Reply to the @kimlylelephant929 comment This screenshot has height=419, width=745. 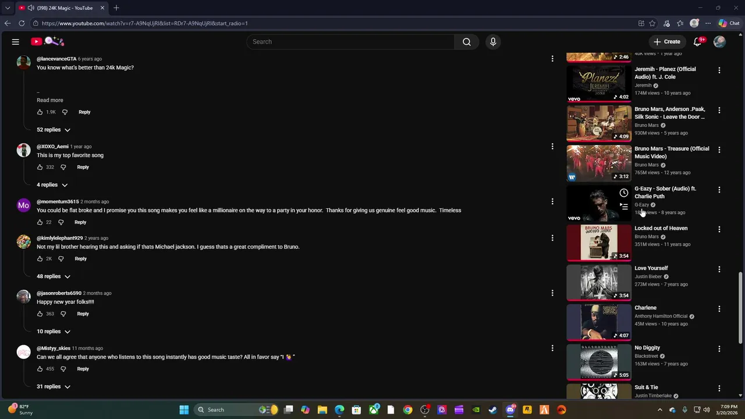click(x=80, y=258)
